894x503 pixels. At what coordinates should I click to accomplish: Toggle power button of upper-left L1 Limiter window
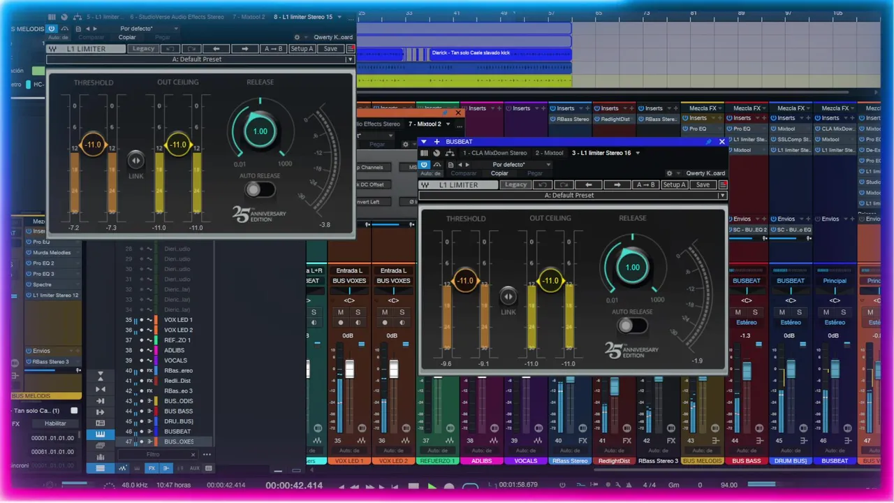[x=52, y=29]
